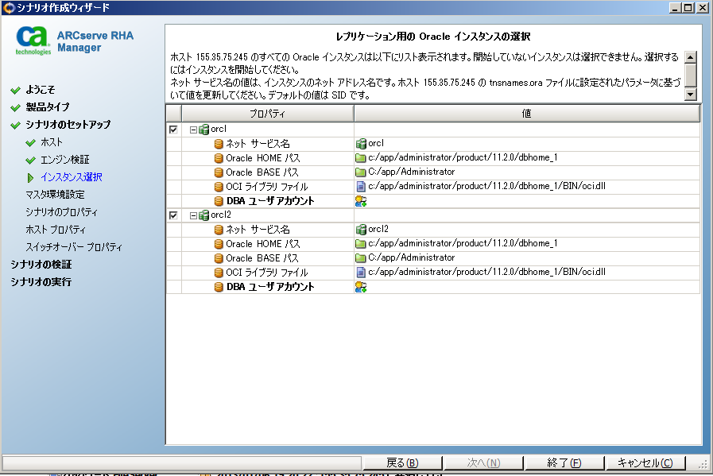Click the プロパティ column header
Image resolution: width=713 pixels, height=476 pixels.
(x=267, y=114)
